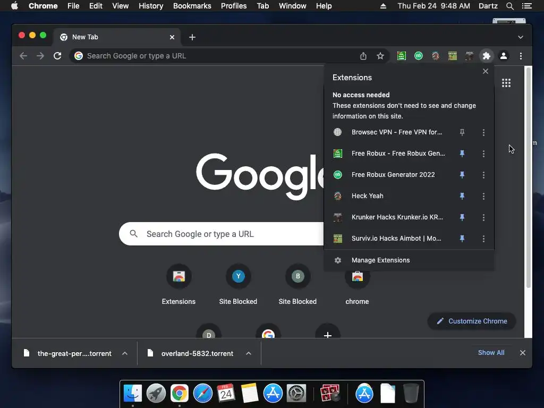The image size is (544, 408).
Task: Open more options for Krunker Hacks
Action: (x=483, y=217)
